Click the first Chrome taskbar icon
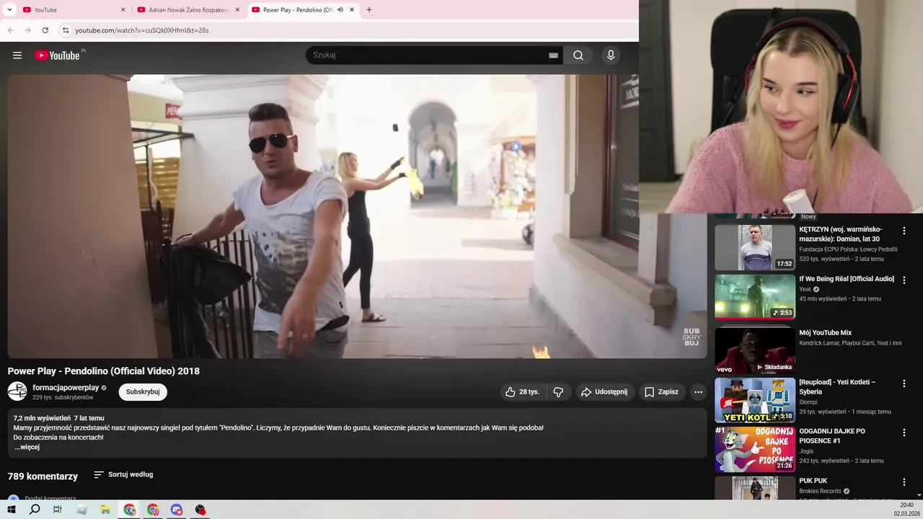Viewport: 923px width, 519px height. (130, 510)
